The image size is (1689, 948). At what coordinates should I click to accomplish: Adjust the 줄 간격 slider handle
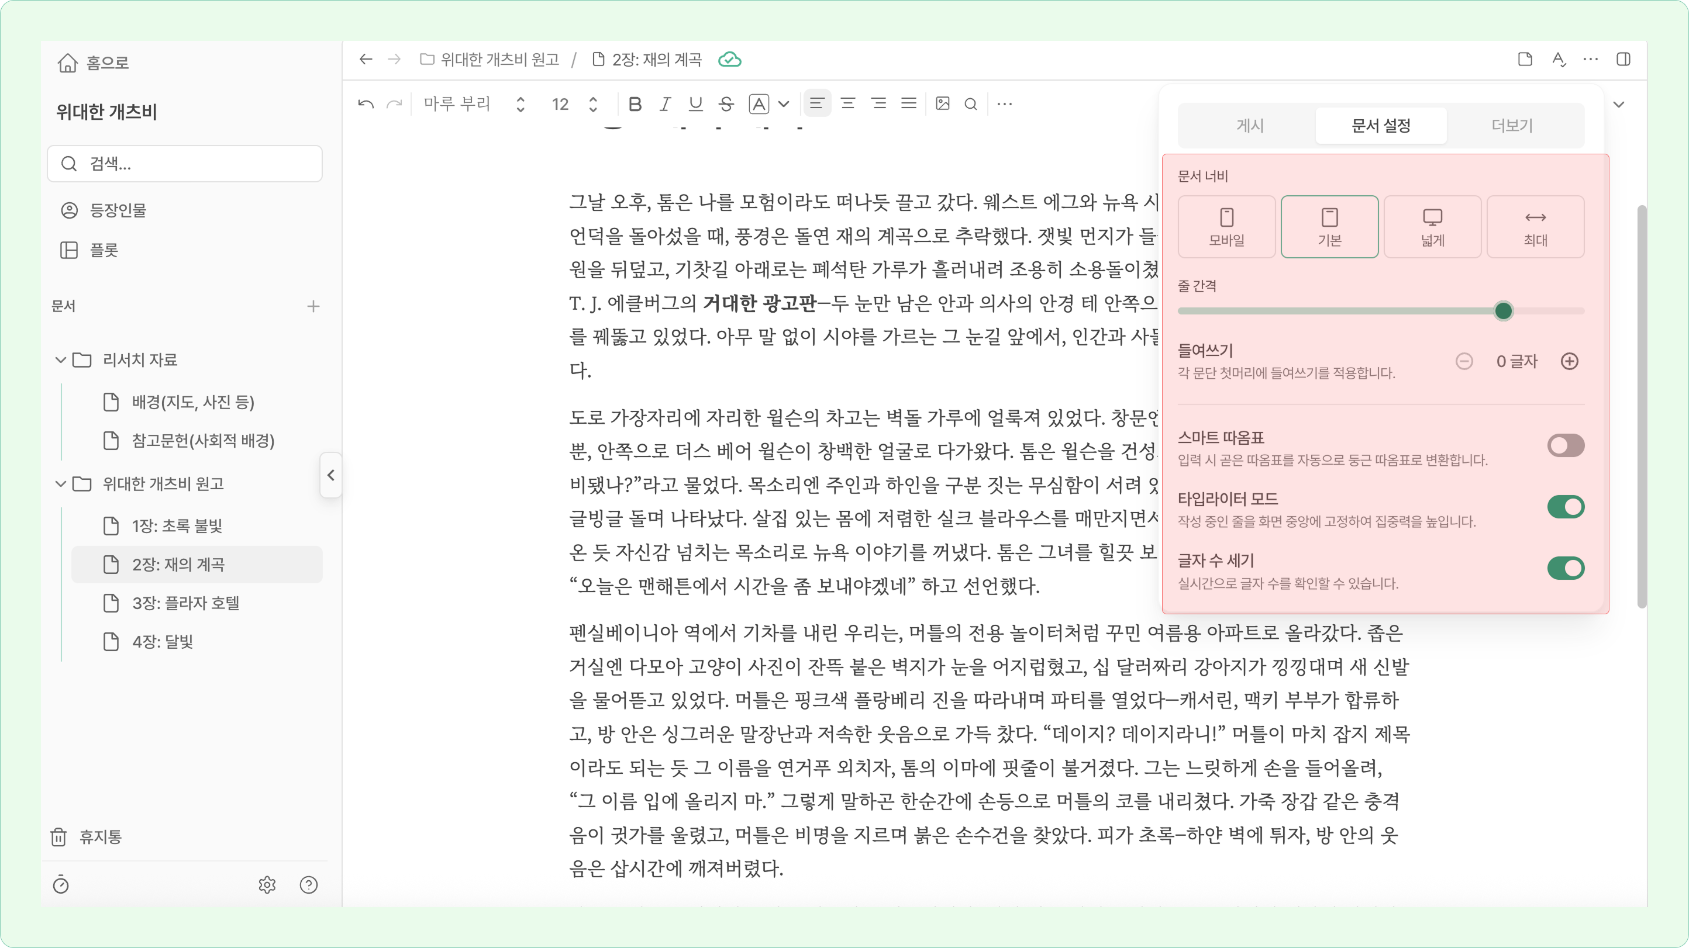(1504, 310)
